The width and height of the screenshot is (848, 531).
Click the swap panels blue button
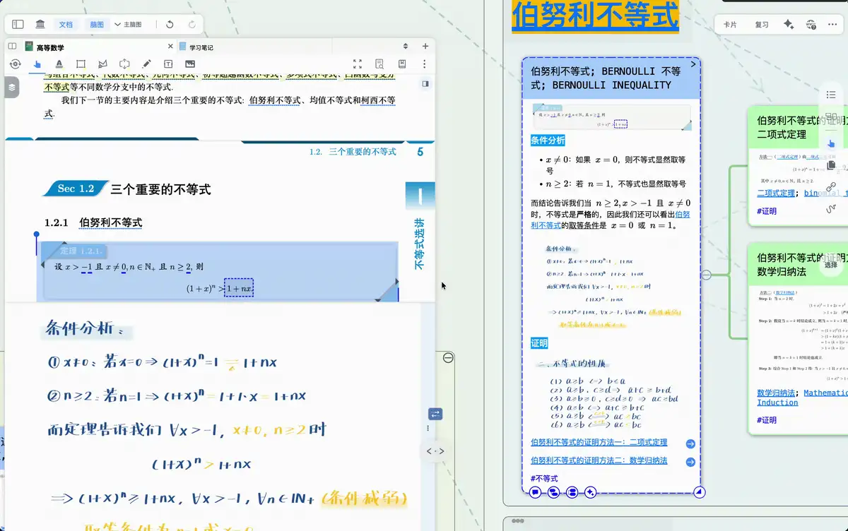click(x=435, y=414)
